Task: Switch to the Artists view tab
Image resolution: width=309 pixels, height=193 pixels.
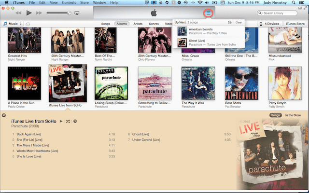Action: point(138,24)
